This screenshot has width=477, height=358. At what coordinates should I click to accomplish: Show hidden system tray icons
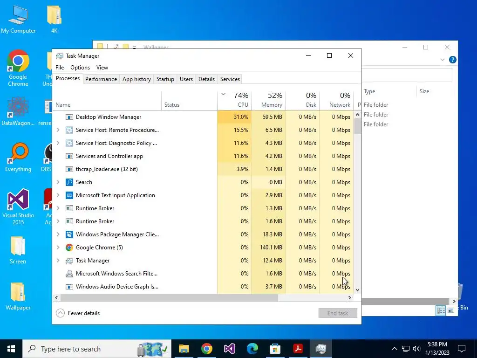point(394,349)
